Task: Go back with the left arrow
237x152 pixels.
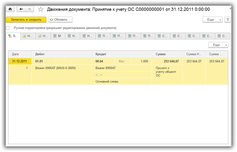Action: [21, 9]
